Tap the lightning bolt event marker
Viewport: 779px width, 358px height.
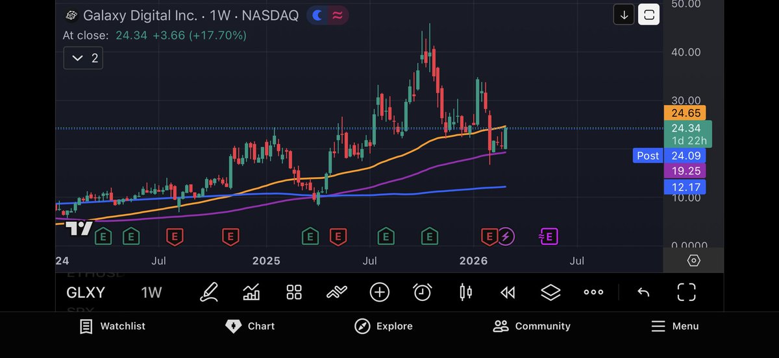click(506, 237)
